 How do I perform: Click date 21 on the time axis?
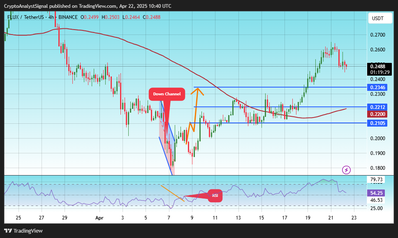click(331, 218)
